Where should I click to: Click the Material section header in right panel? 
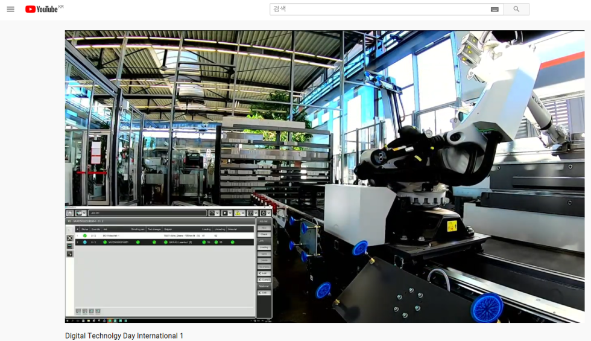tap(264, 286)
